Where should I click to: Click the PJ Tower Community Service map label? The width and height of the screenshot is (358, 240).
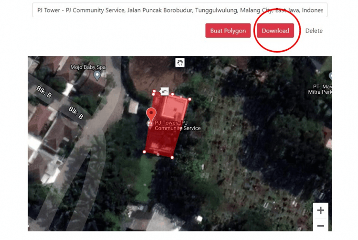click(178, 125)
